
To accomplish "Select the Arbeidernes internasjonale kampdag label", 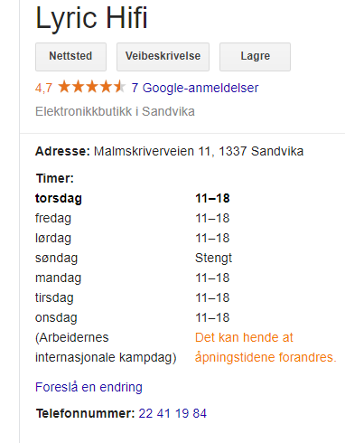I will 106,347.
